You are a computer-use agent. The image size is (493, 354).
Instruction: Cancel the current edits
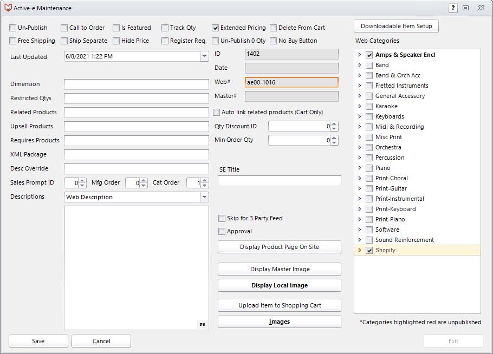[101, 341]
